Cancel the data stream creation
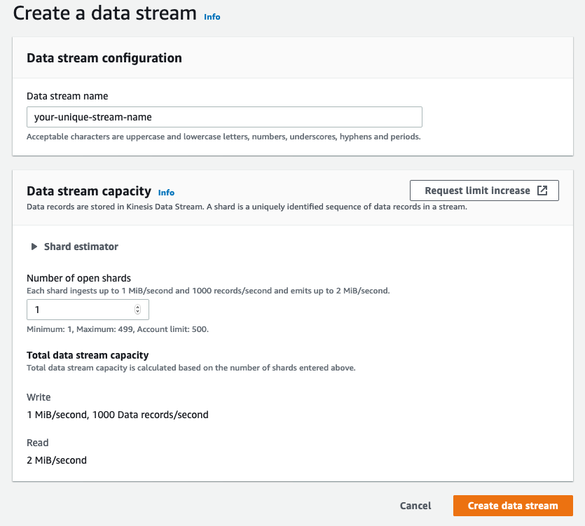 415,505
